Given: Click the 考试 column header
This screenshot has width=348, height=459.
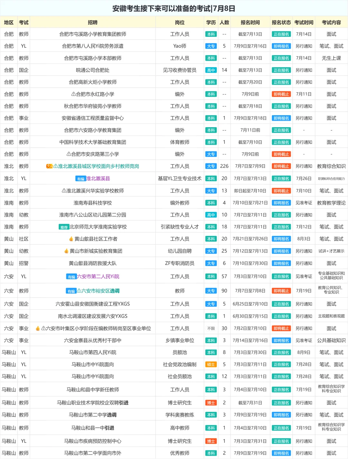Looking at the screenshot, I should (x=24, y=22).
